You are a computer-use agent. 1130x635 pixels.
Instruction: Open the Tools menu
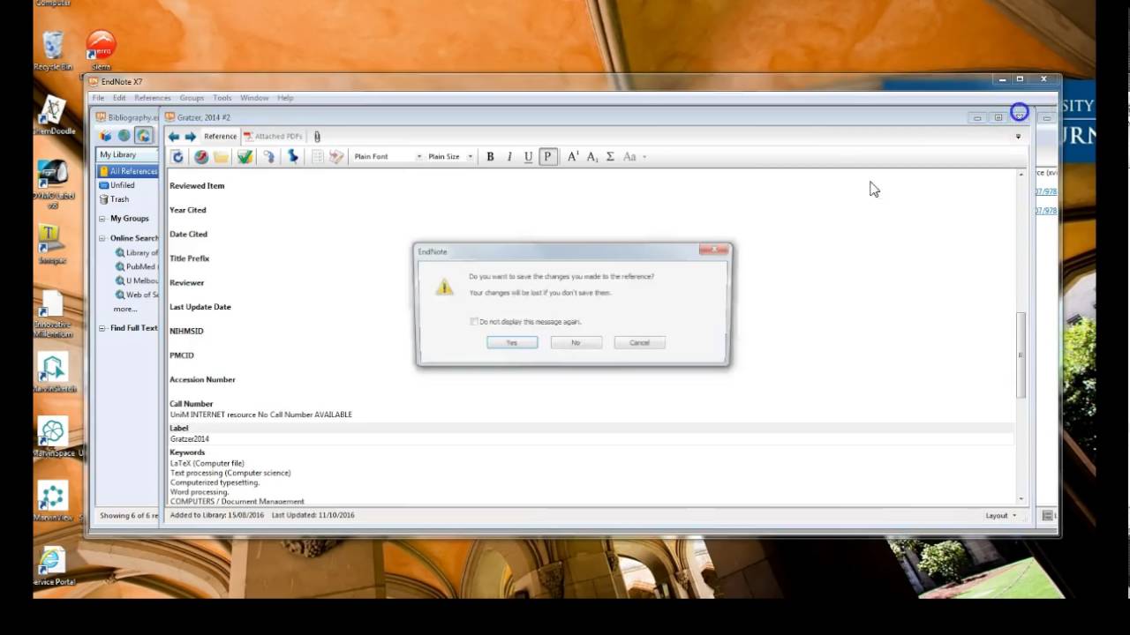[x=222, y=98]
